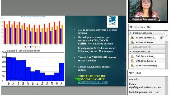Click participant avatar next to alina.zaporozhets
Screen dimensions: 169x95
pos(132,65)
